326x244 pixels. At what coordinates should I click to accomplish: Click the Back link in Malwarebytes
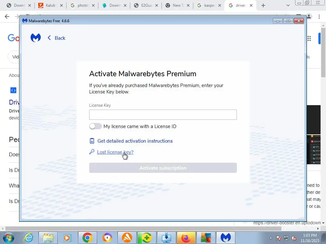coord(60,38)
